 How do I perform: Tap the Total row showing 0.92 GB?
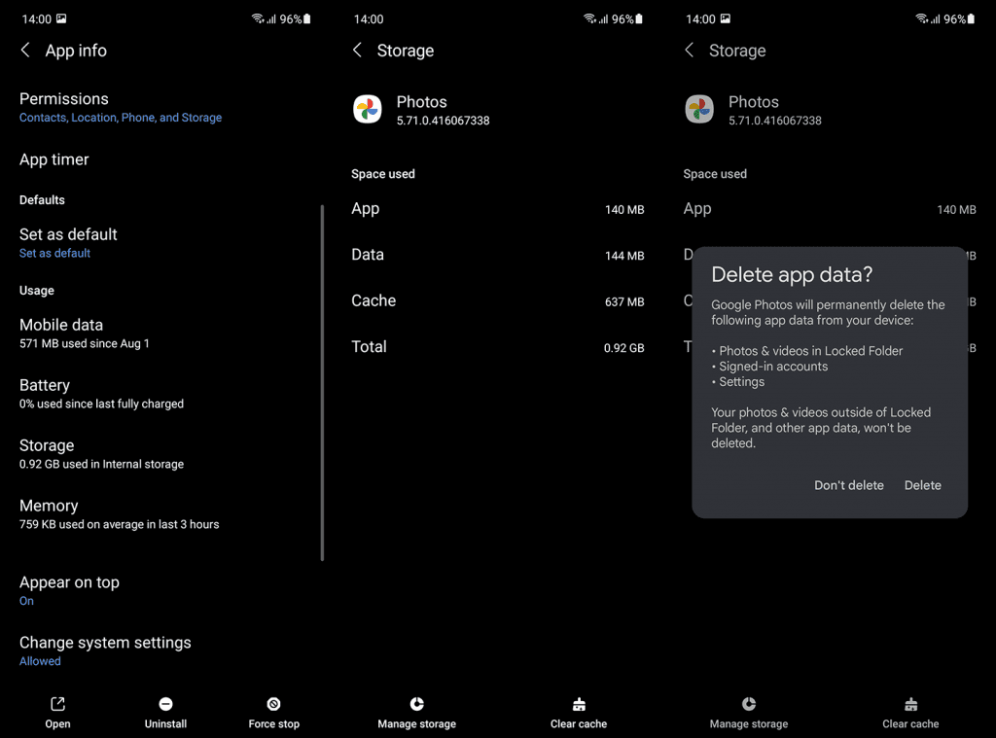(497, 347)
